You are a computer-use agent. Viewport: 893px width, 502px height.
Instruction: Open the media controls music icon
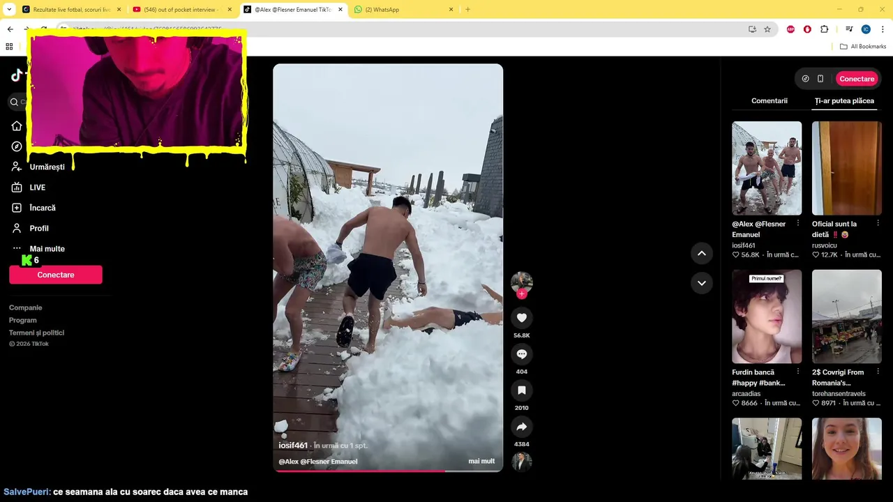click(849, 29)
